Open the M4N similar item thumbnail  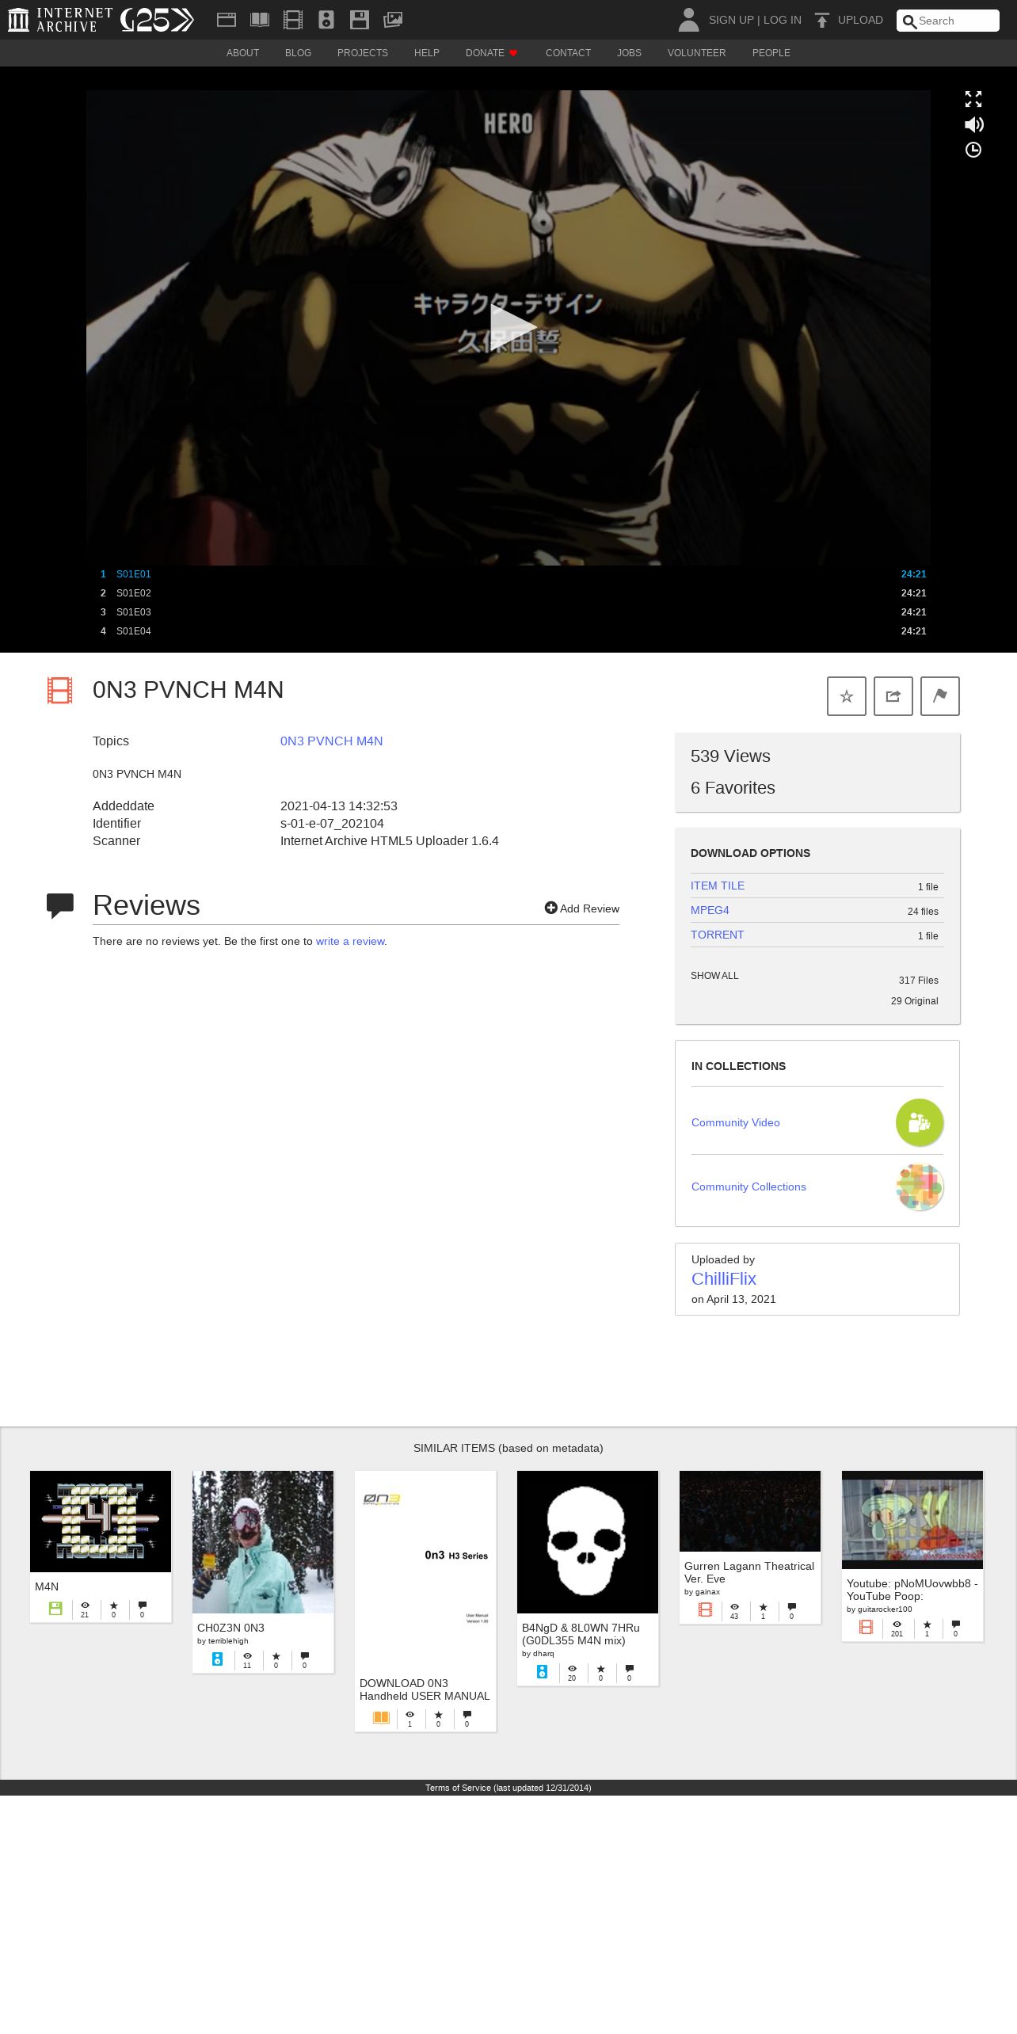click(101, 1522)
